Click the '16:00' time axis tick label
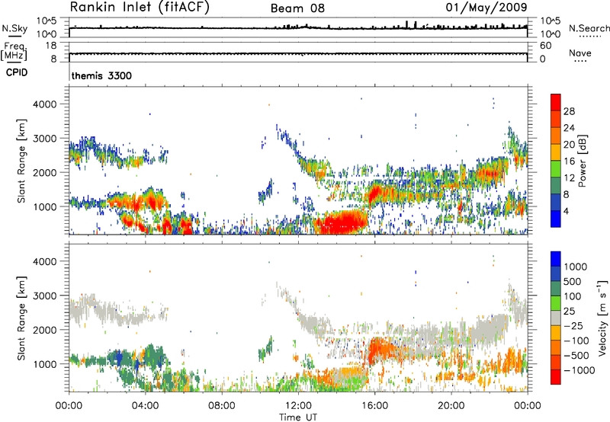Image resolution: width=610 pixels, height=422 pixels. pos(374,406)
